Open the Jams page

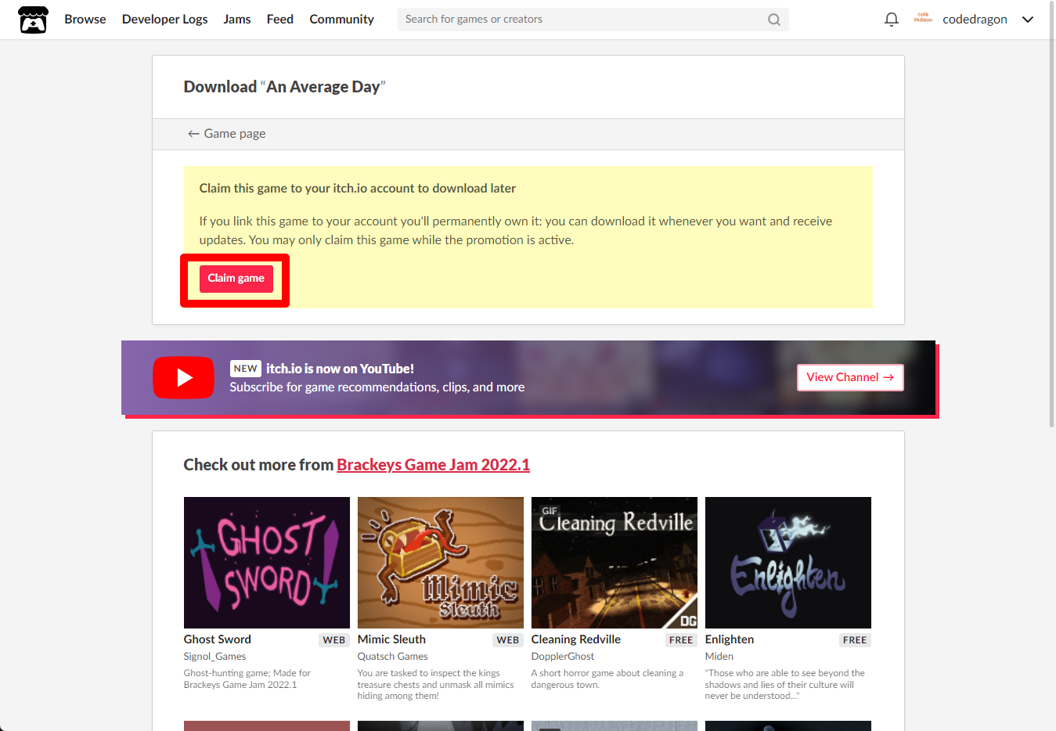click(x=237, y=20)
